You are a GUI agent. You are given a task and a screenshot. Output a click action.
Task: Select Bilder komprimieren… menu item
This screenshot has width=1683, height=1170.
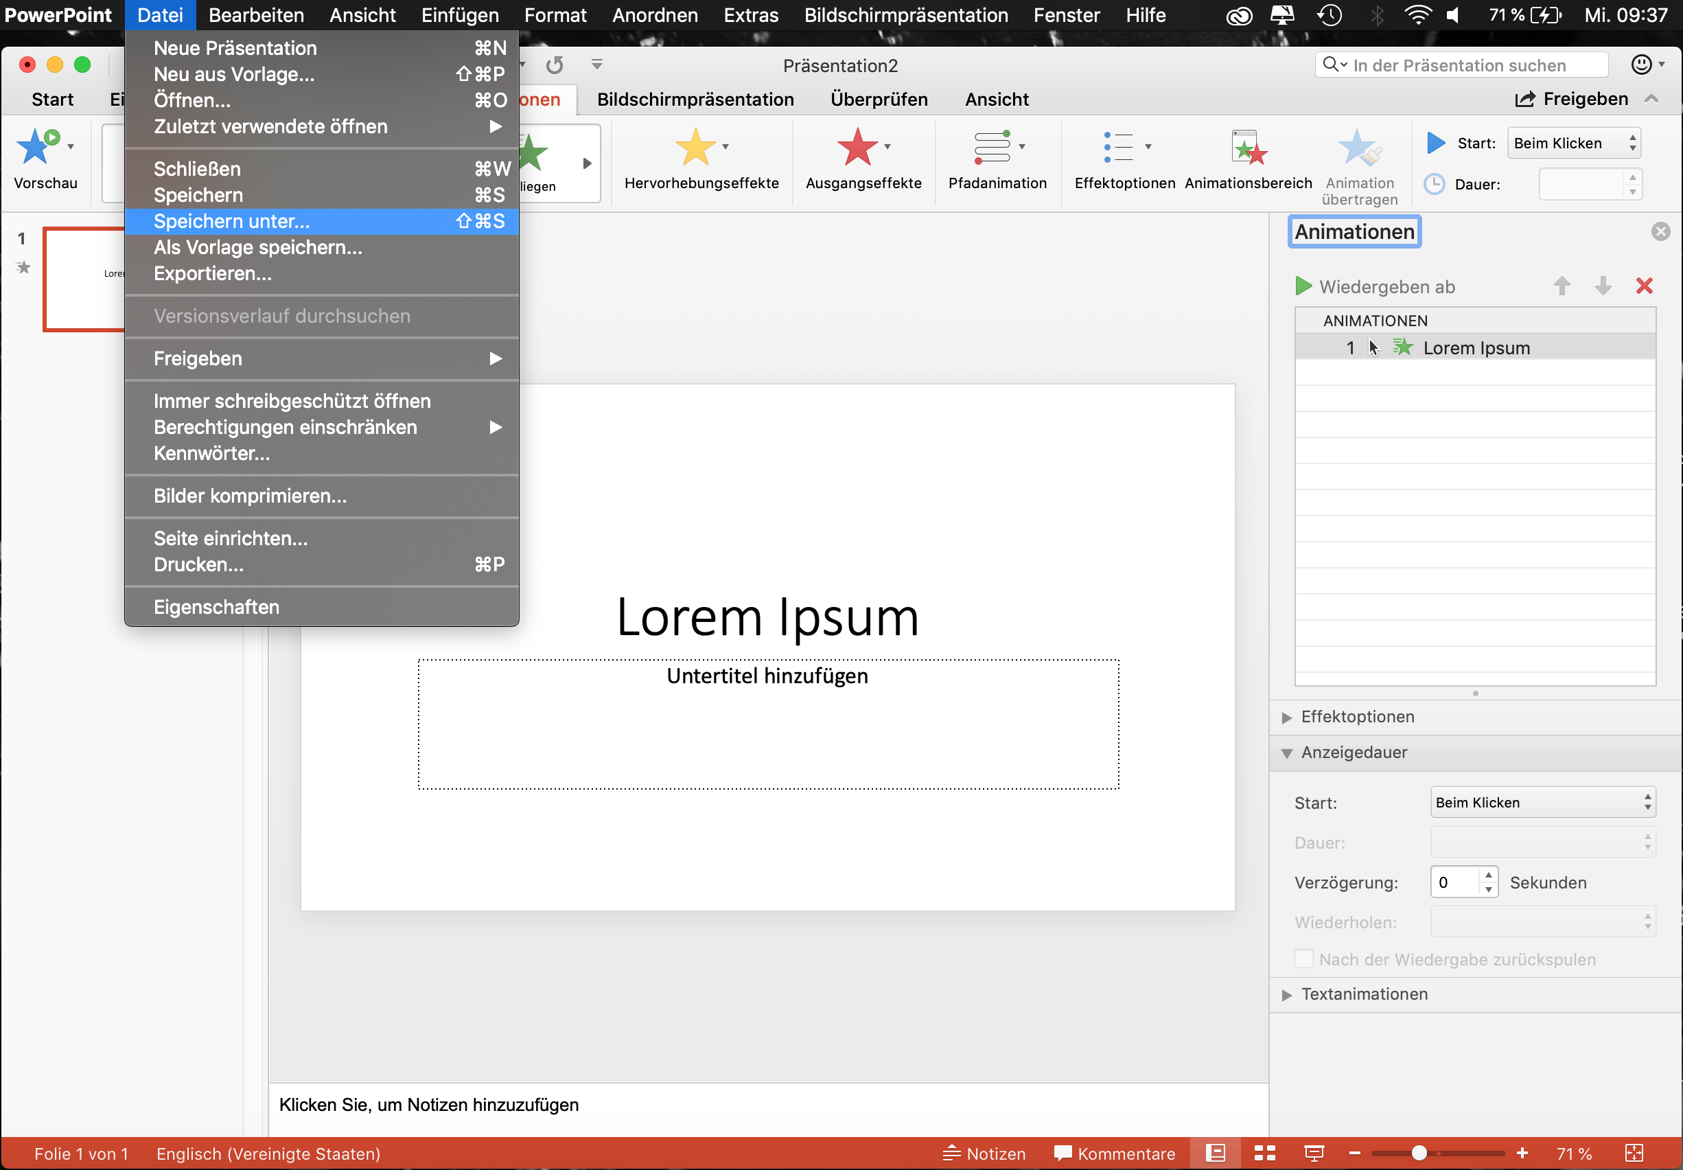(x=322, y=496)
